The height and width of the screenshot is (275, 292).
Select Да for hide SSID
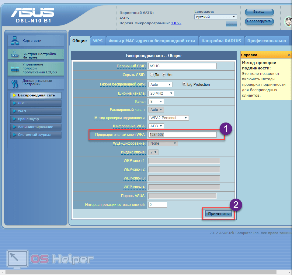pyautogui.click(x=152, y=75)
